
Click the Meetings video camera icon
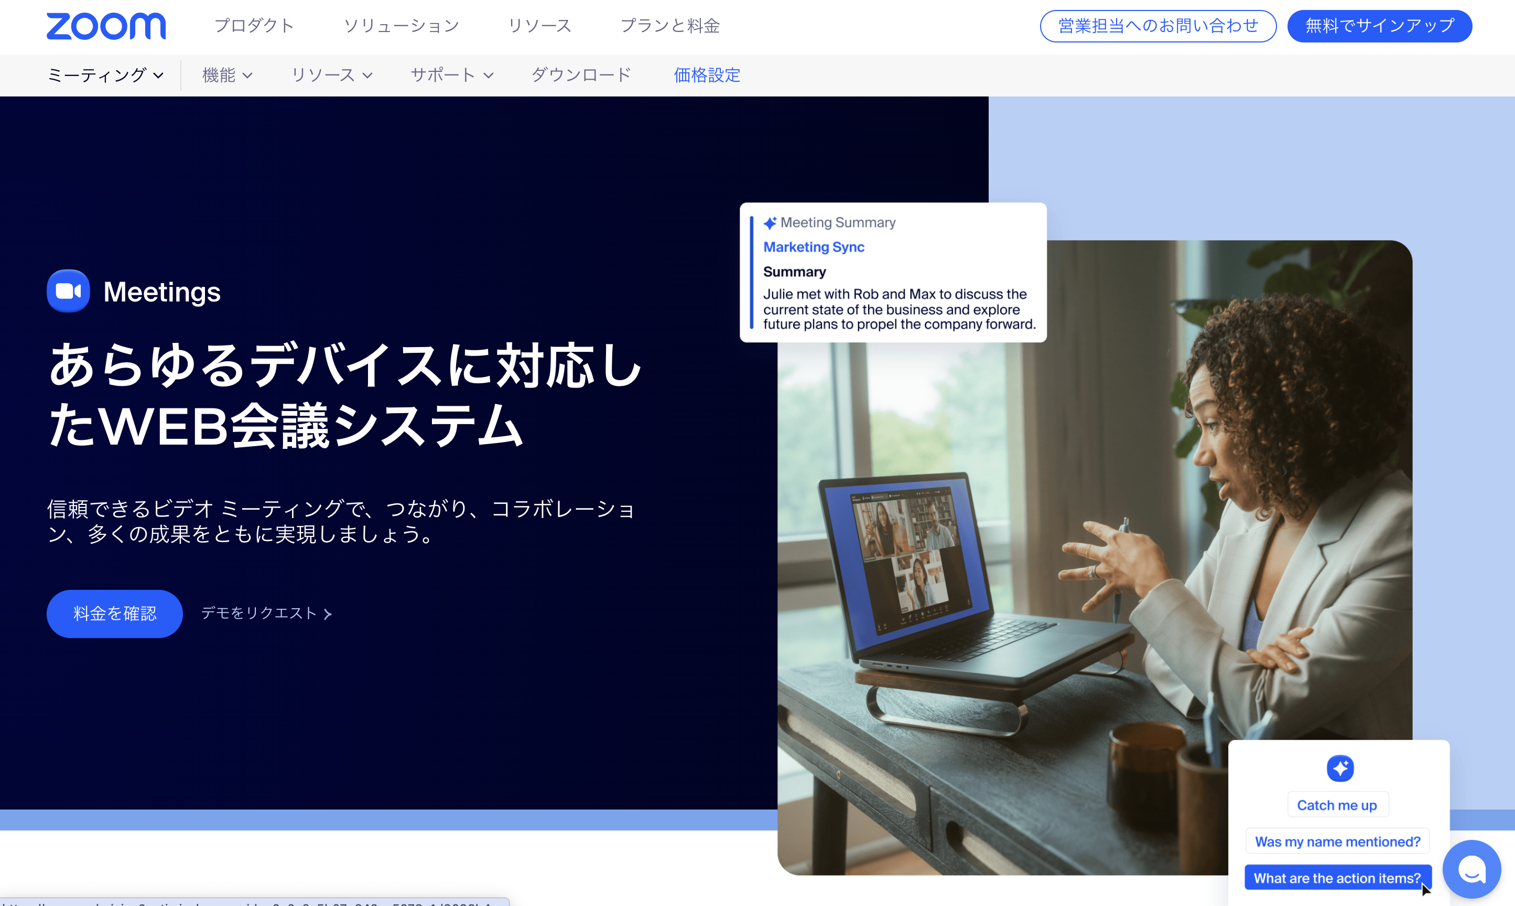tap(68, 291)
